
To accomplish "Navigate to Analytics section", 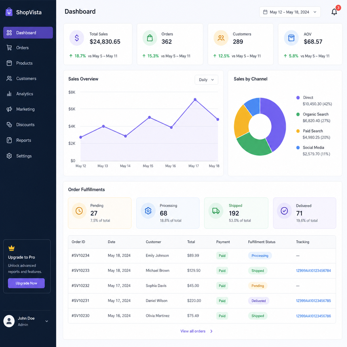I will coord(28,94).
